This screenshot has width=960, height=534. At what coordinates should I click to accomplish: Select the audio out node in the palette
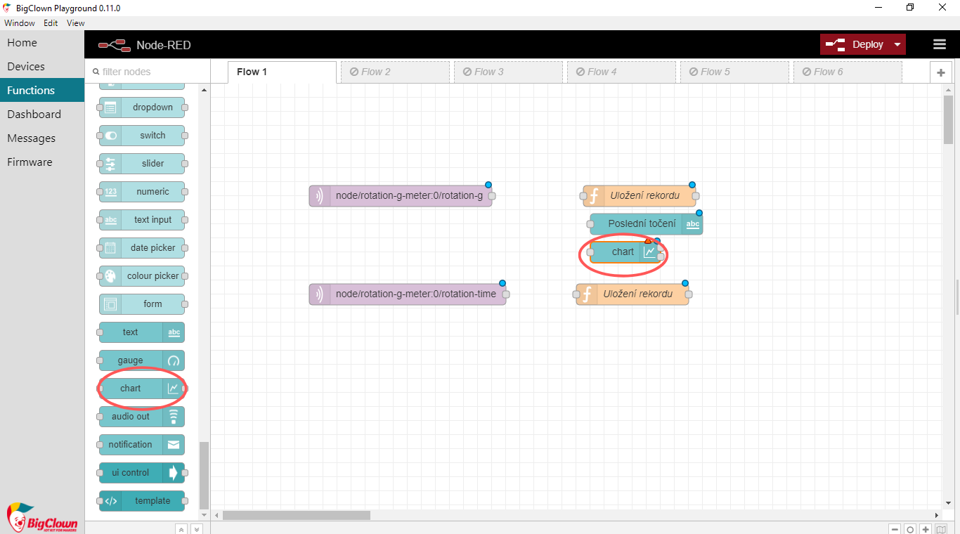click(142, 417)
